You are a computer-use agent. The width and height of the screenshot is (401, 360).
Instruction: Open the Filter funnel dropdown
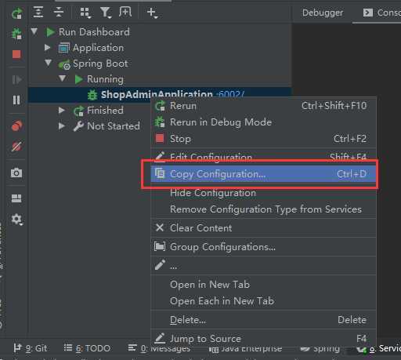click(x=106, y=13)
